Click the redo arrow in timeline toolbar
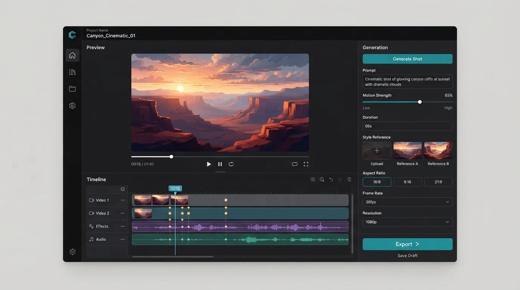The image size is (520, 290). click(340, 180)
